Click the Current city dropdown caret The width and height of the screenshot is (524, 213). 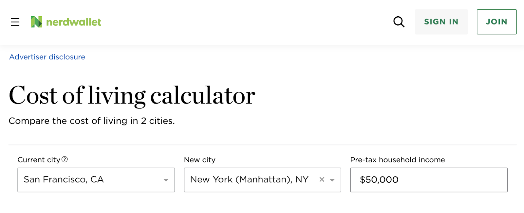tap(166, 180)
